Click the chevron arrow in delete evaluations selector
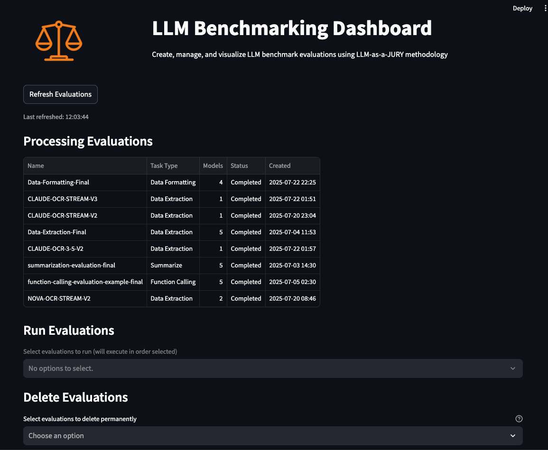 pos(512,436)
